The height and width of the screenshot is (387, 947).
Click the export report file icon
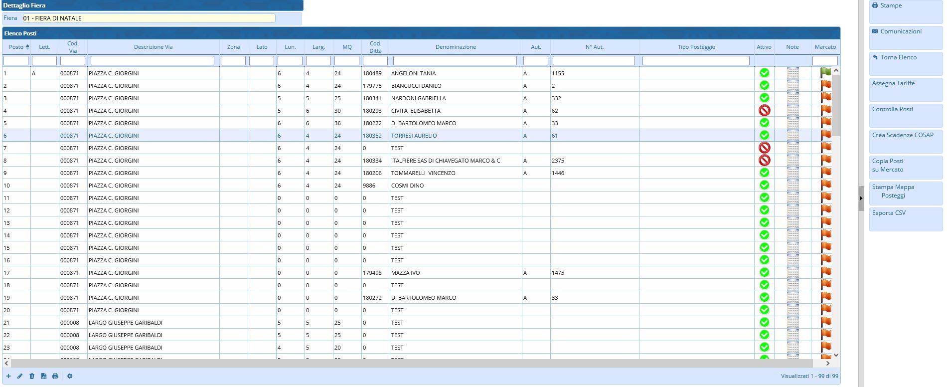pyautogui.click(x=44, y=376)
